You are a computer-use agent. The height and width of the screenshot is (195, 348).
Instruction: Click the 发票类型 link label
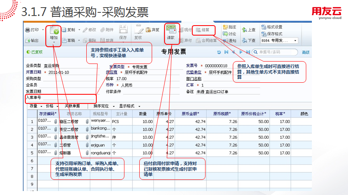click(117, 67)
